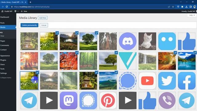Select the Viber phone icon
Image resolution: width=197 pixels, height=111 pixels.
pyautogui.click(x=167, y=101)
